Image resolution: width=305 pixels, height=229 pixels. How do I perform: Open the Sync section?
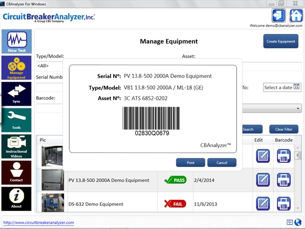point(17,94)
